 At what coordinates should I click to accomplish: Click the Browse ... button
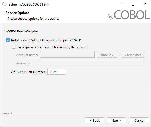pyautogui.click(x=108, y=55)
